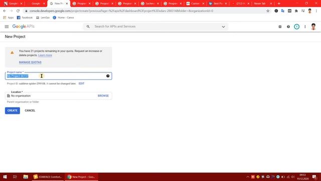The height and width of the screenshot is (181, 321).
Task: Open the Apps bookmarks shortcut
Action: (x=9, y=18)
